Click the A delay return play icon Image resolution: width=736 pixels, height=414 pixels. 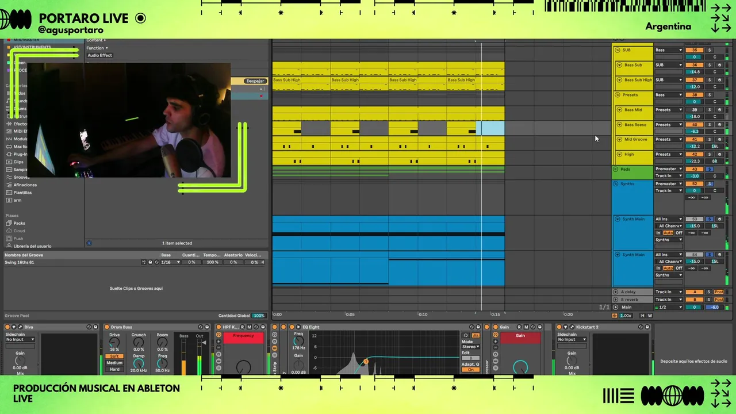click(x=615, y=292)
